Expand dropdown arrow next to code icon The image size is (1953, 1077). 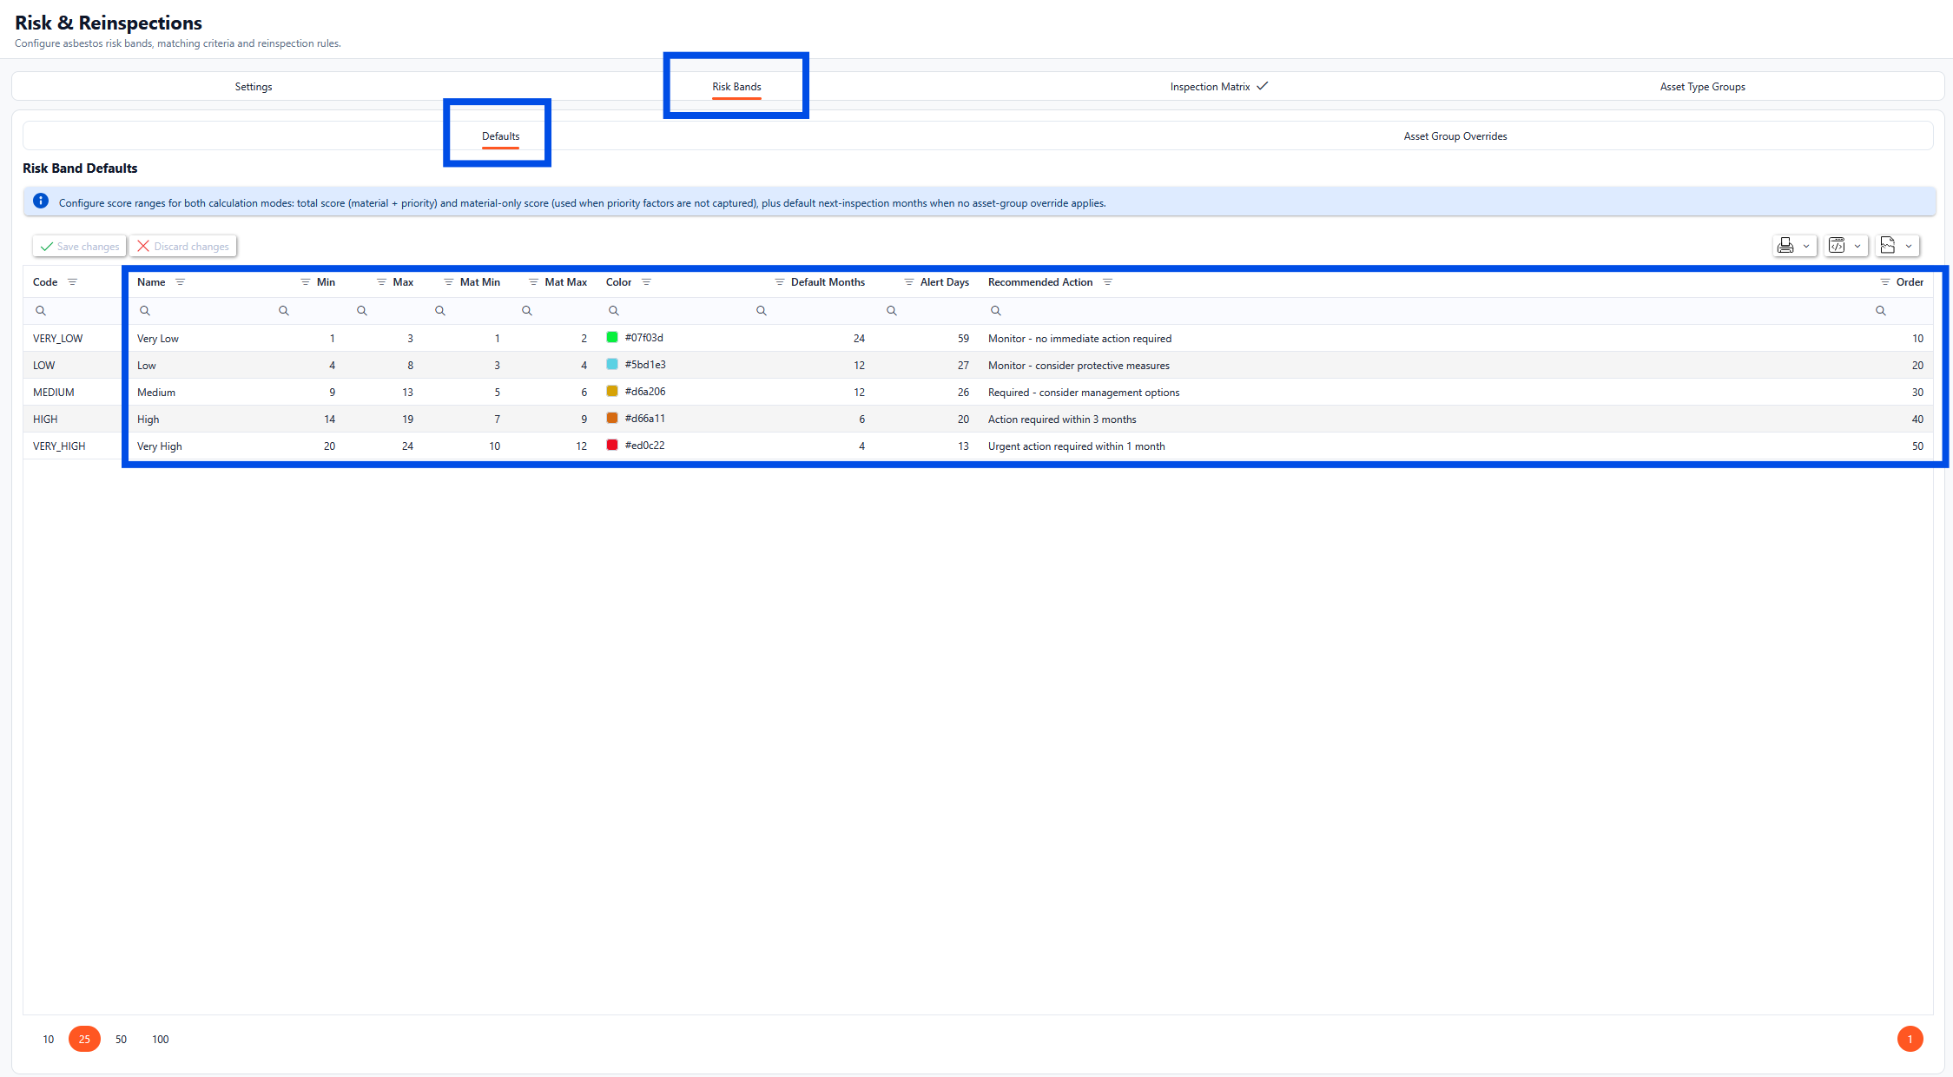click(x=1857, y=246)
